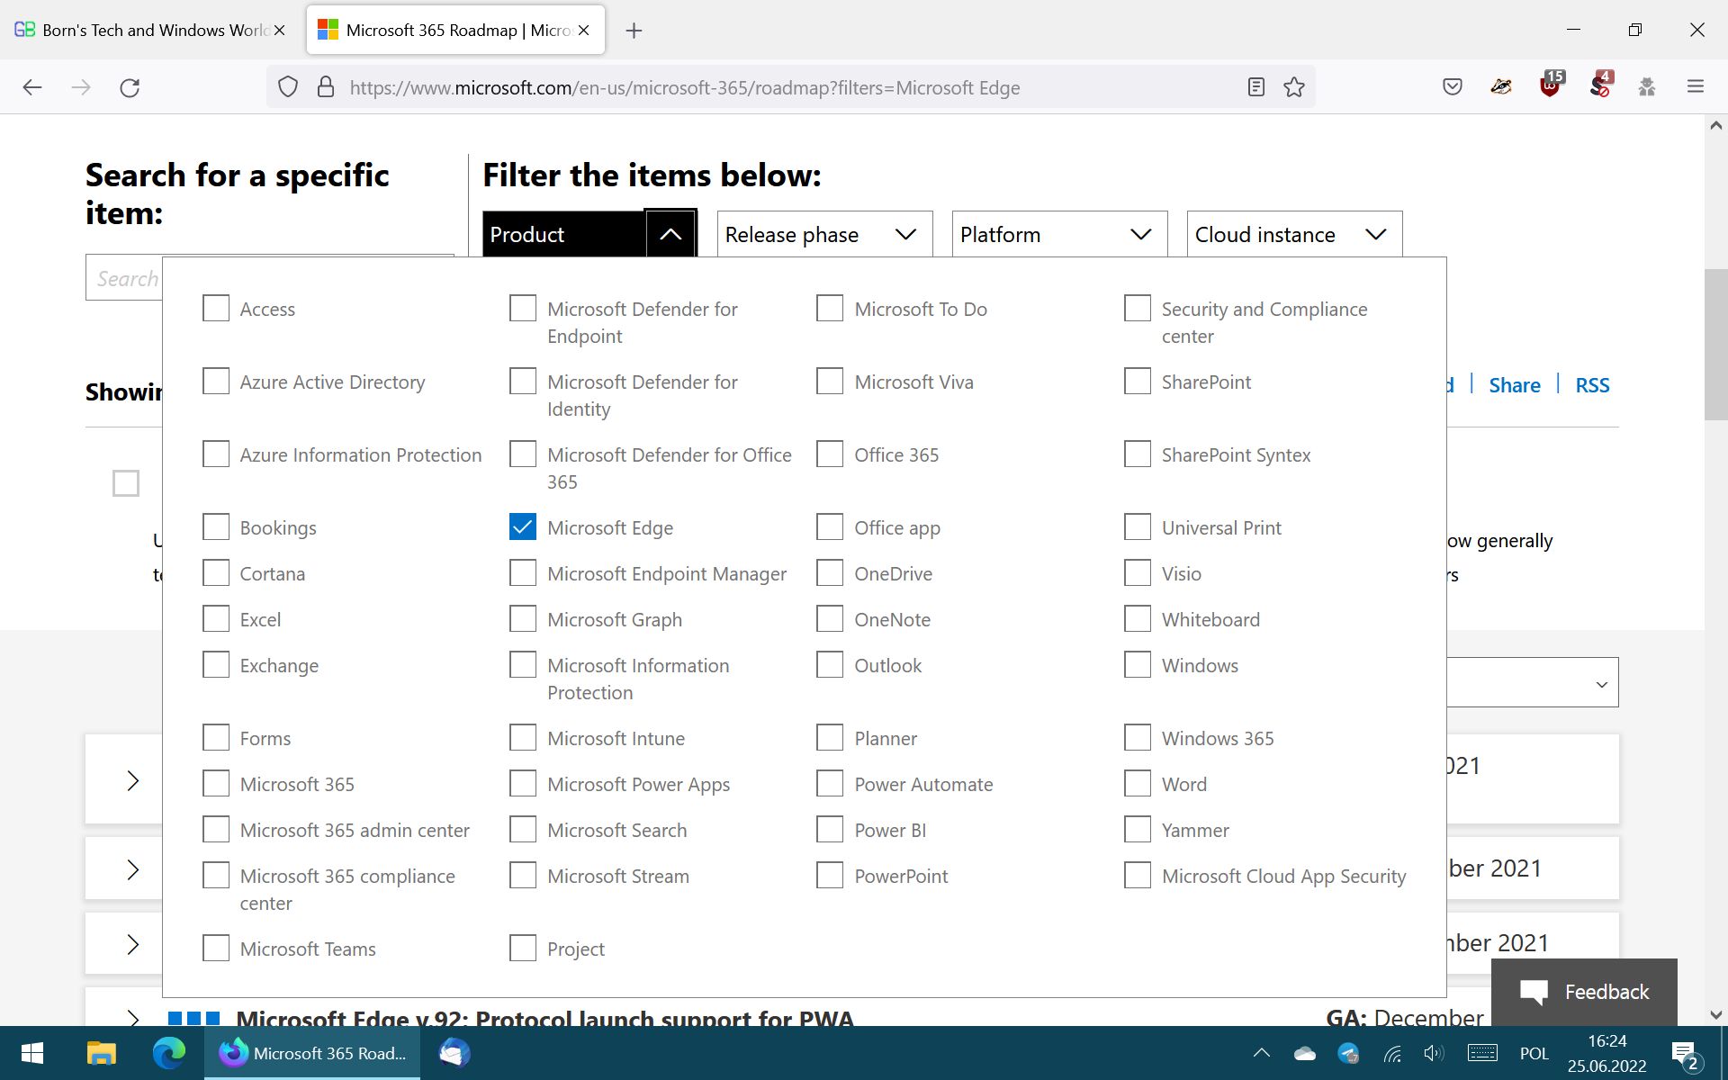Reload the current page

click(x=130, y=87)
